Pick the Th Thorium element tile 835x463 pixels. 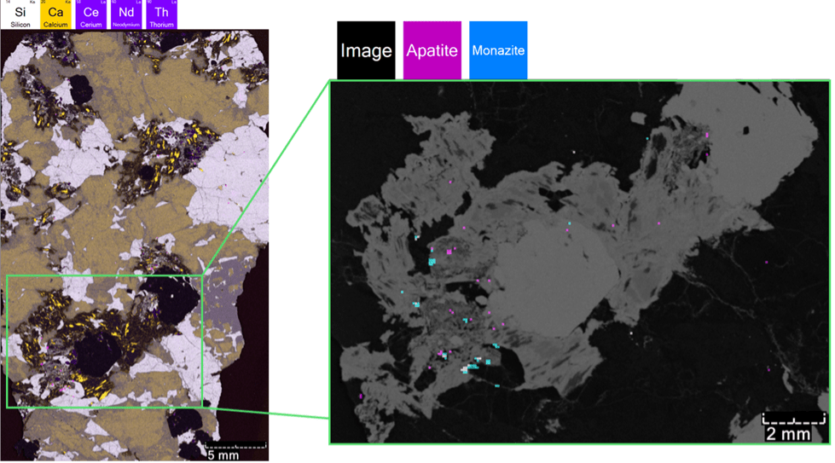pos(162,14)
